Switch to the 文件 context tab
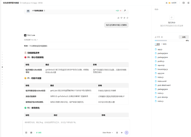 [157, 44]
